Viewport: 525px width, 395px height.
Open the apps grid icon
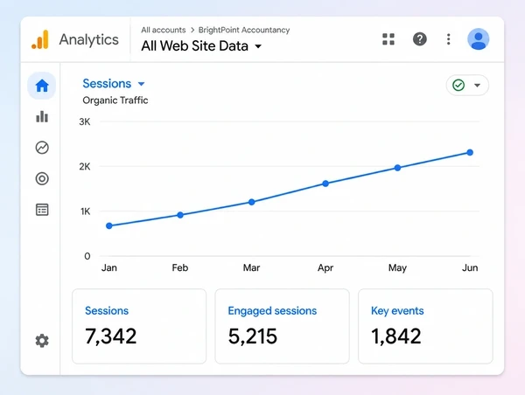pos(388,39)
